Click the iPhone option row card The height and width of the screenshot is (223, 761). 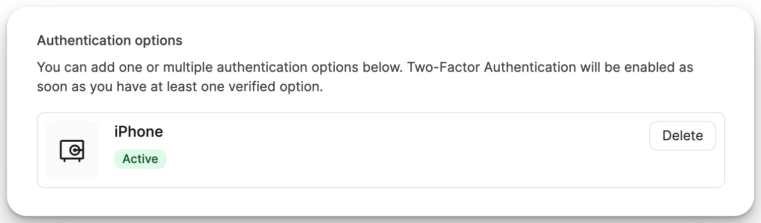click(380, 150)
